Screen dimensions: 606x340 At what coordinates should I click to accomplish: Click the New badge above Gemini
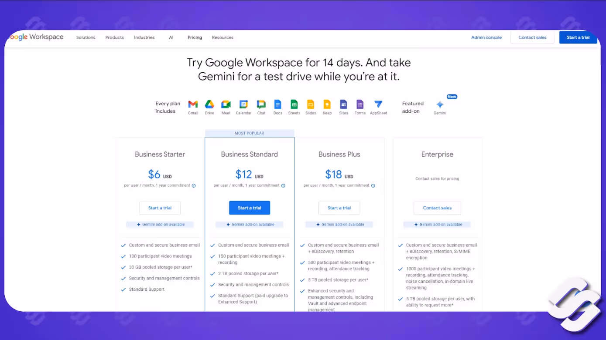click(x=452, y=97)
